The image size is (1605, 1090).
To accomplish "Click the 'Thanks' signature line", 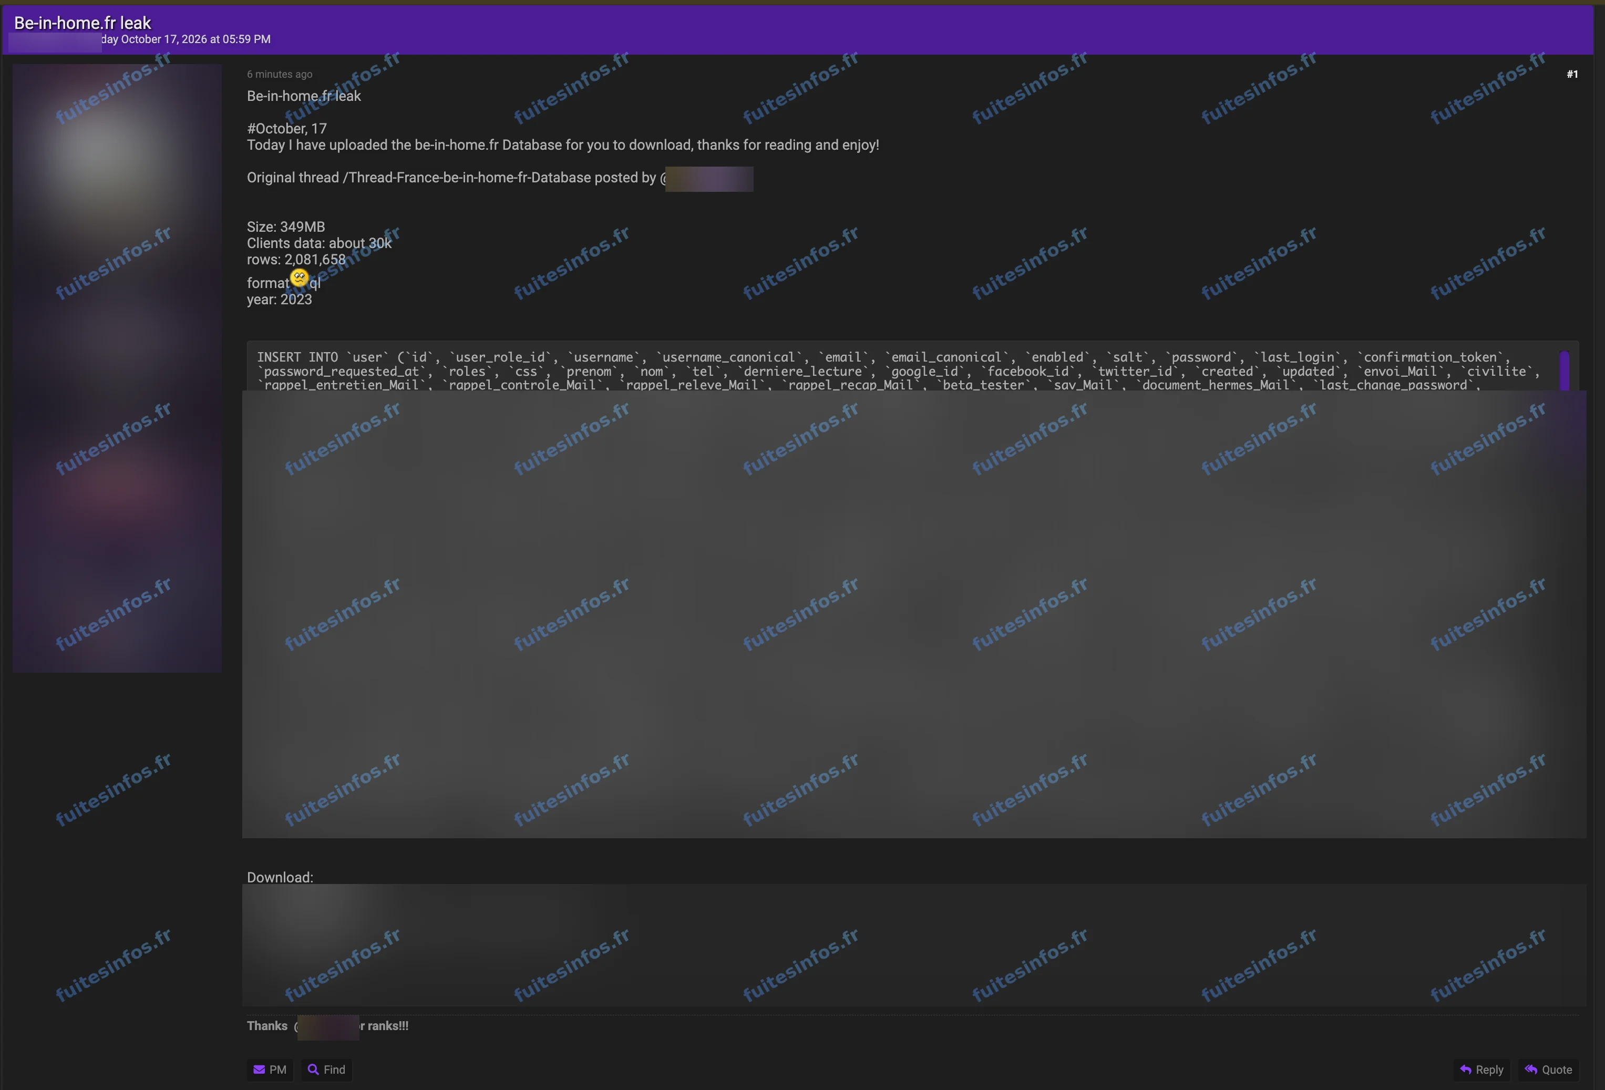I will tap(327, 1026).
